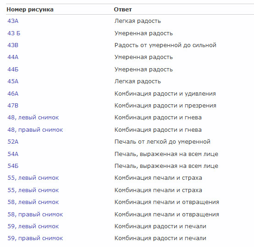Follow the 54Б figure link

(x=13, y=166)
